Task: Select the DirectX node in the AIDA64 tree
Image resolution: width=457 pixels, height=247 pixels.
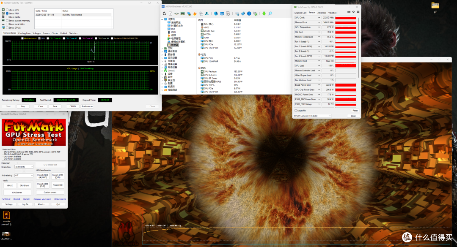Action: (171, 71)
